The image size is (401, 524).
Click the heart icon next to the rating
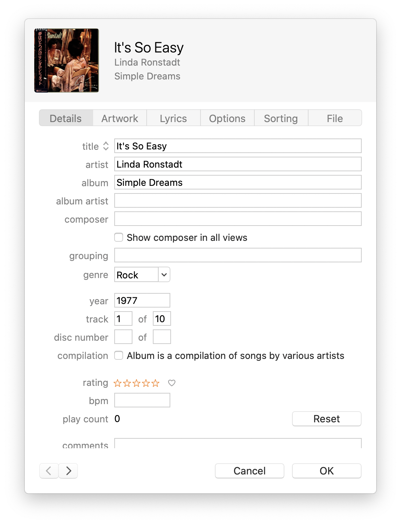(172, 383)
